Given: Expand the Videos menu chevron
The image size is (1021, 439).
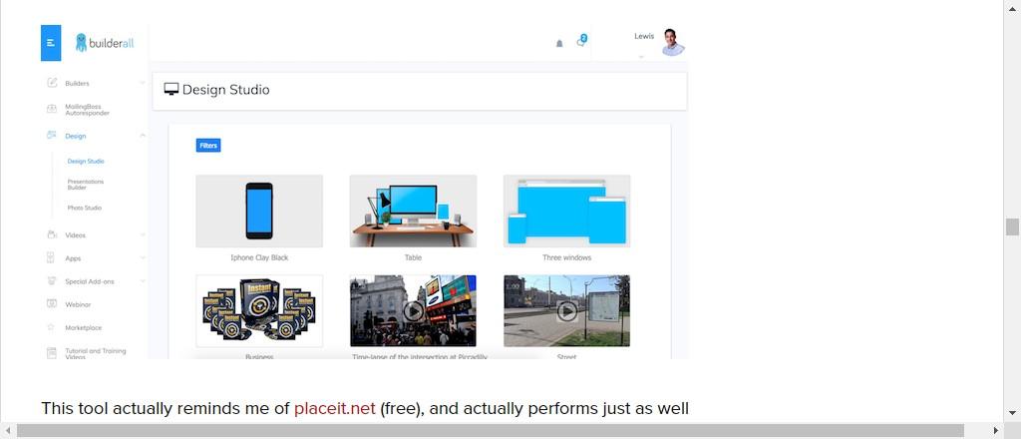Looking at the screenshot, I should [x=143, y=234].
